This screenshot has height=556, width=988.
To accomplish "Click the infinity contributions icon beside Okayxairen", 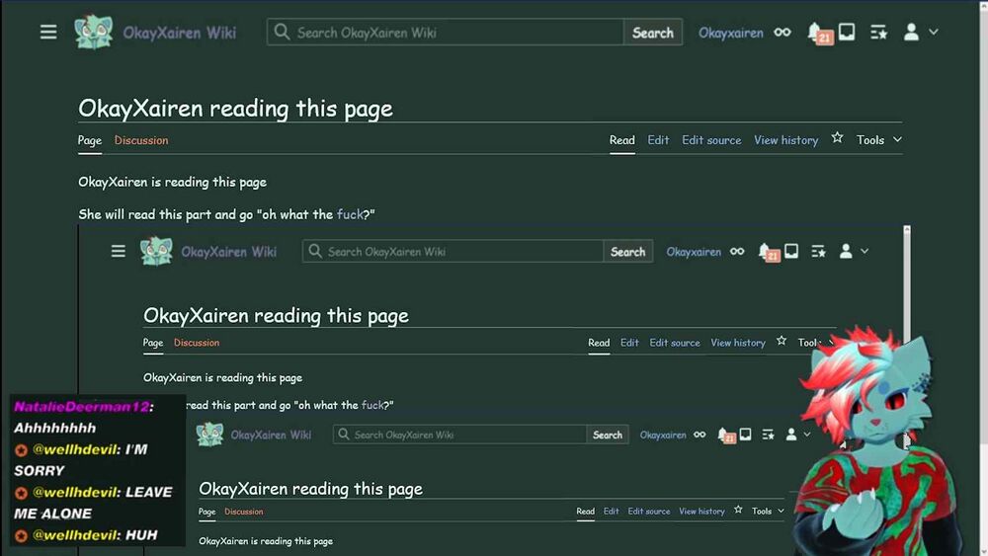I will coord(782,33).
